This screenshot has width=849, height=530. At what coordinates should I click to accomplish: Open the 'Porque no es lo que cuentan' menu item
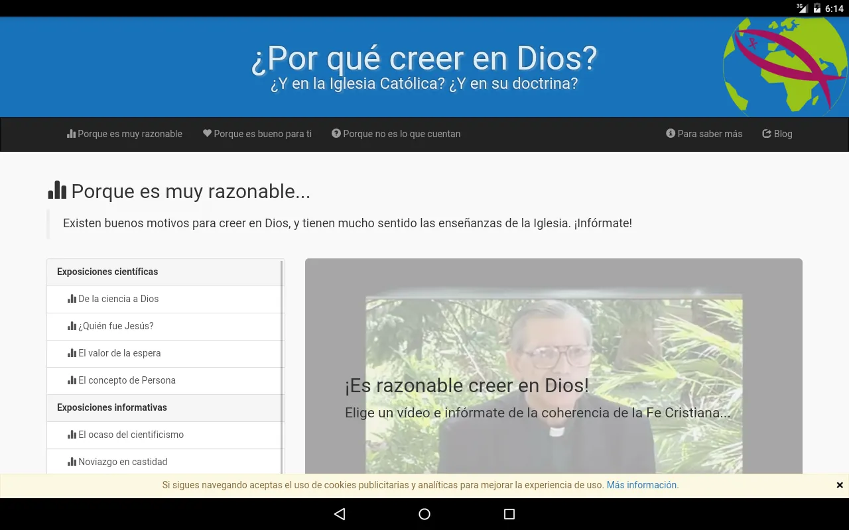(x=396, y=134)
